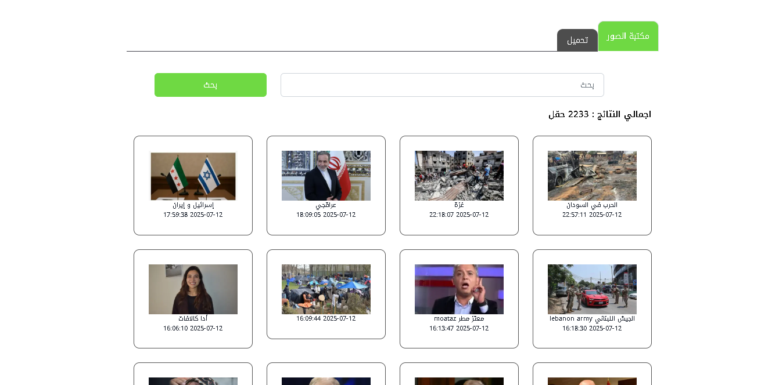Click the عراقجي caption label

tap(326, 205)
